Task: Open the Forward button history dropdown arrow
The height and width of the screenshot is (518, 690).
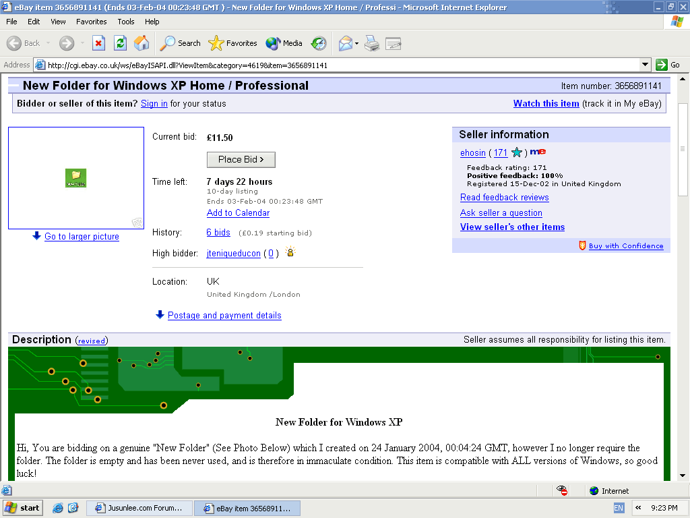Action: click(82, 43)
